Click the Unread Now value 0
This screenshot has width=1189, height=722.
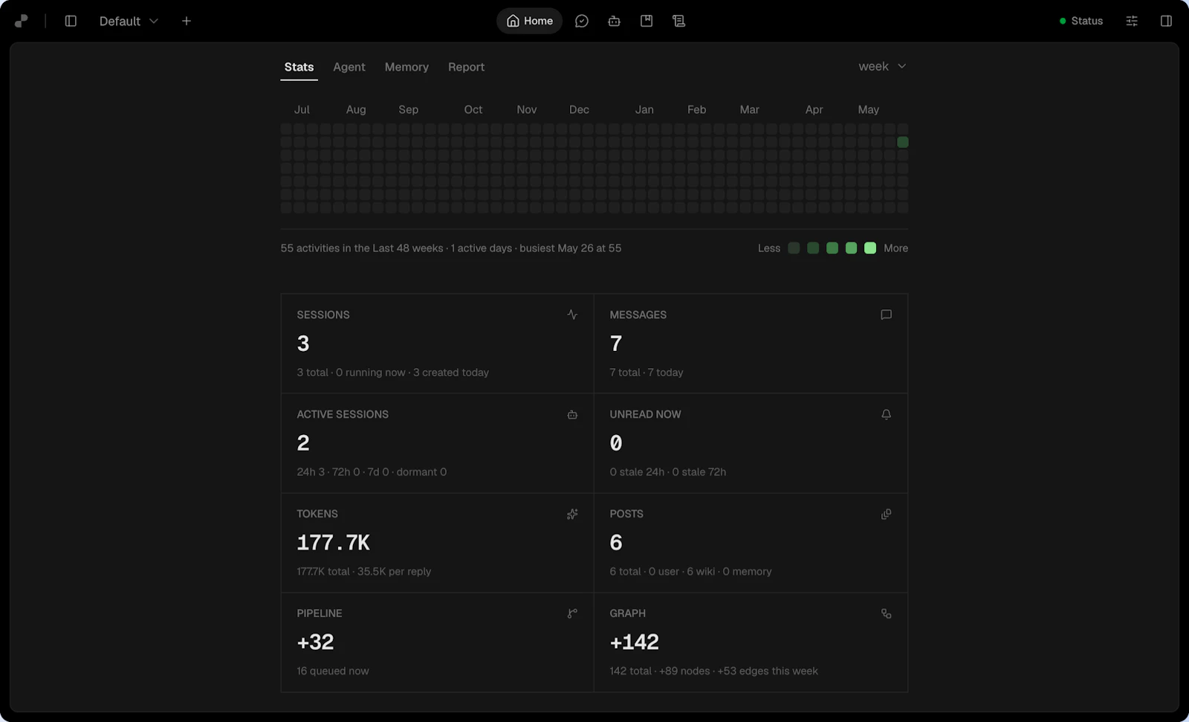click(x=616, y=443)
